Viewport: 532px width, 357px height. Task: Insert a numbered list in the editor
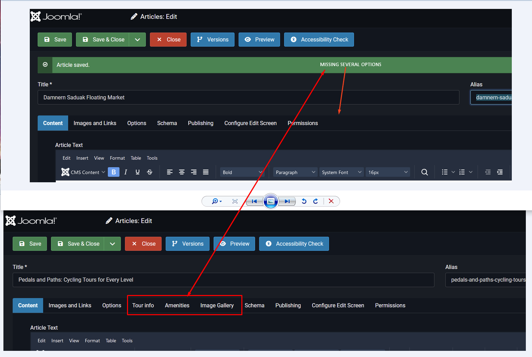462,172
